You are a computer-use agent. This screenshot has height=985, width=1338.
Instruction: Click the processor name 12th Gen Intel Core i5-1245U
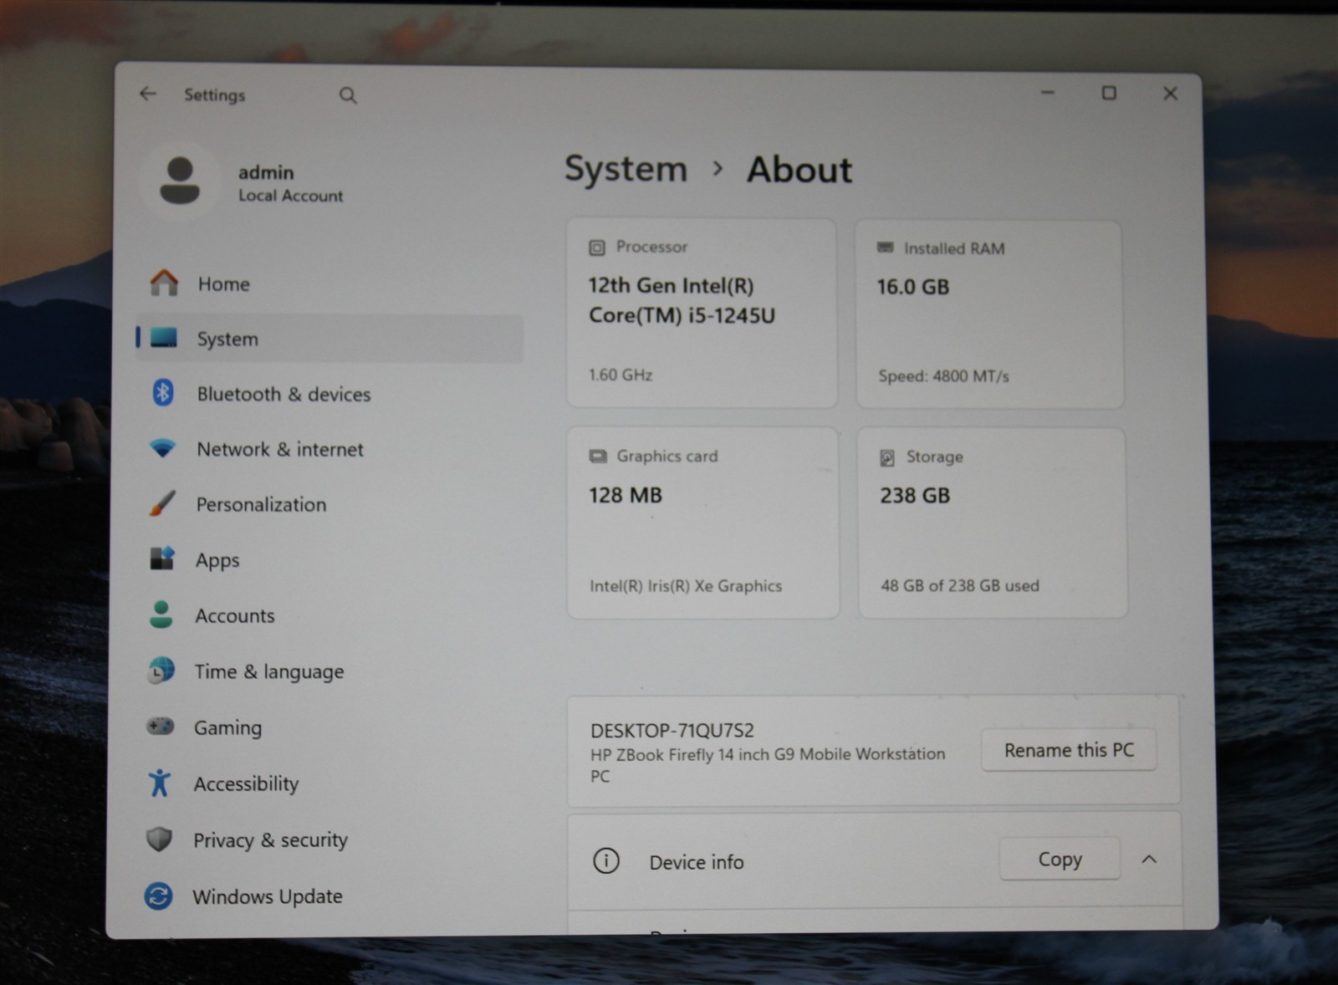click(682, 300)
